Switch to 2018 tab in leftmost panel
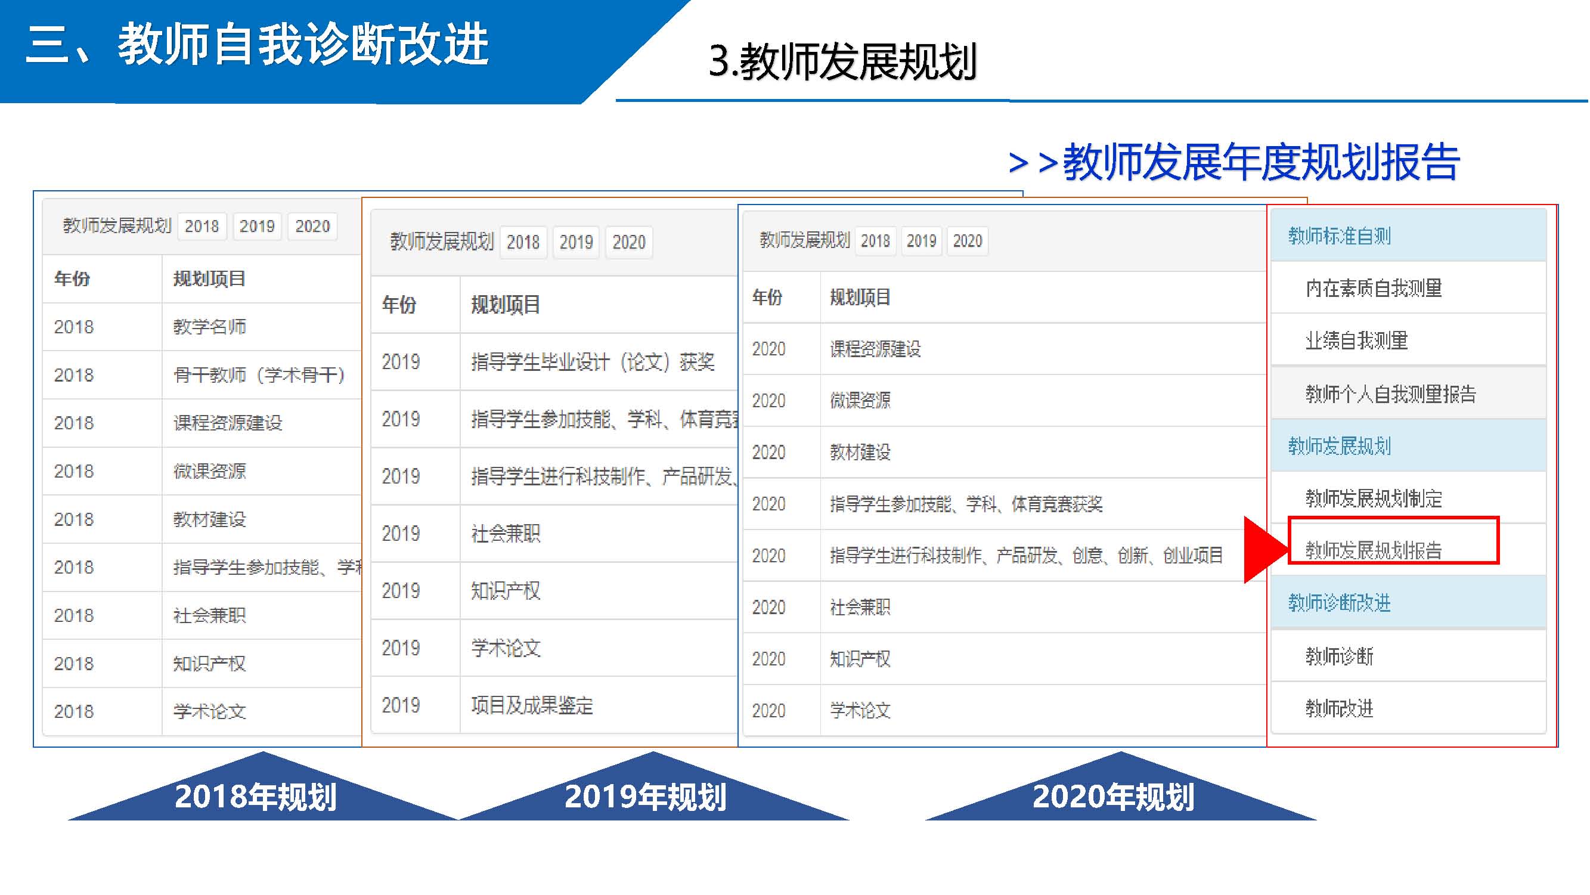 (x=202, y=226)
